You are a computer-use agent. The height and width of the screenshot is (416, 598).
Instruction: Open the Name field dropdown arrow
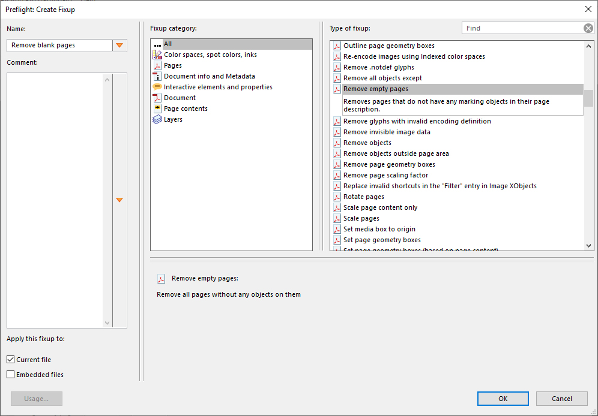[119, 45]
